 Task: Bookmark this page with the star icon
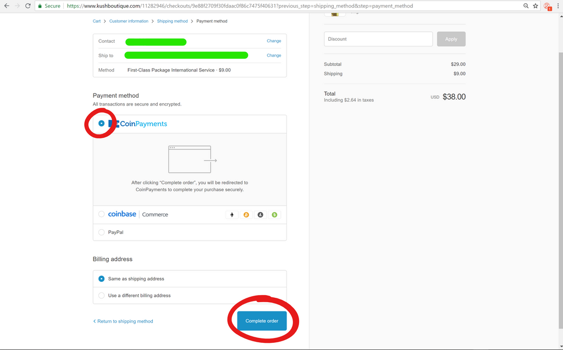coord(536,5)
